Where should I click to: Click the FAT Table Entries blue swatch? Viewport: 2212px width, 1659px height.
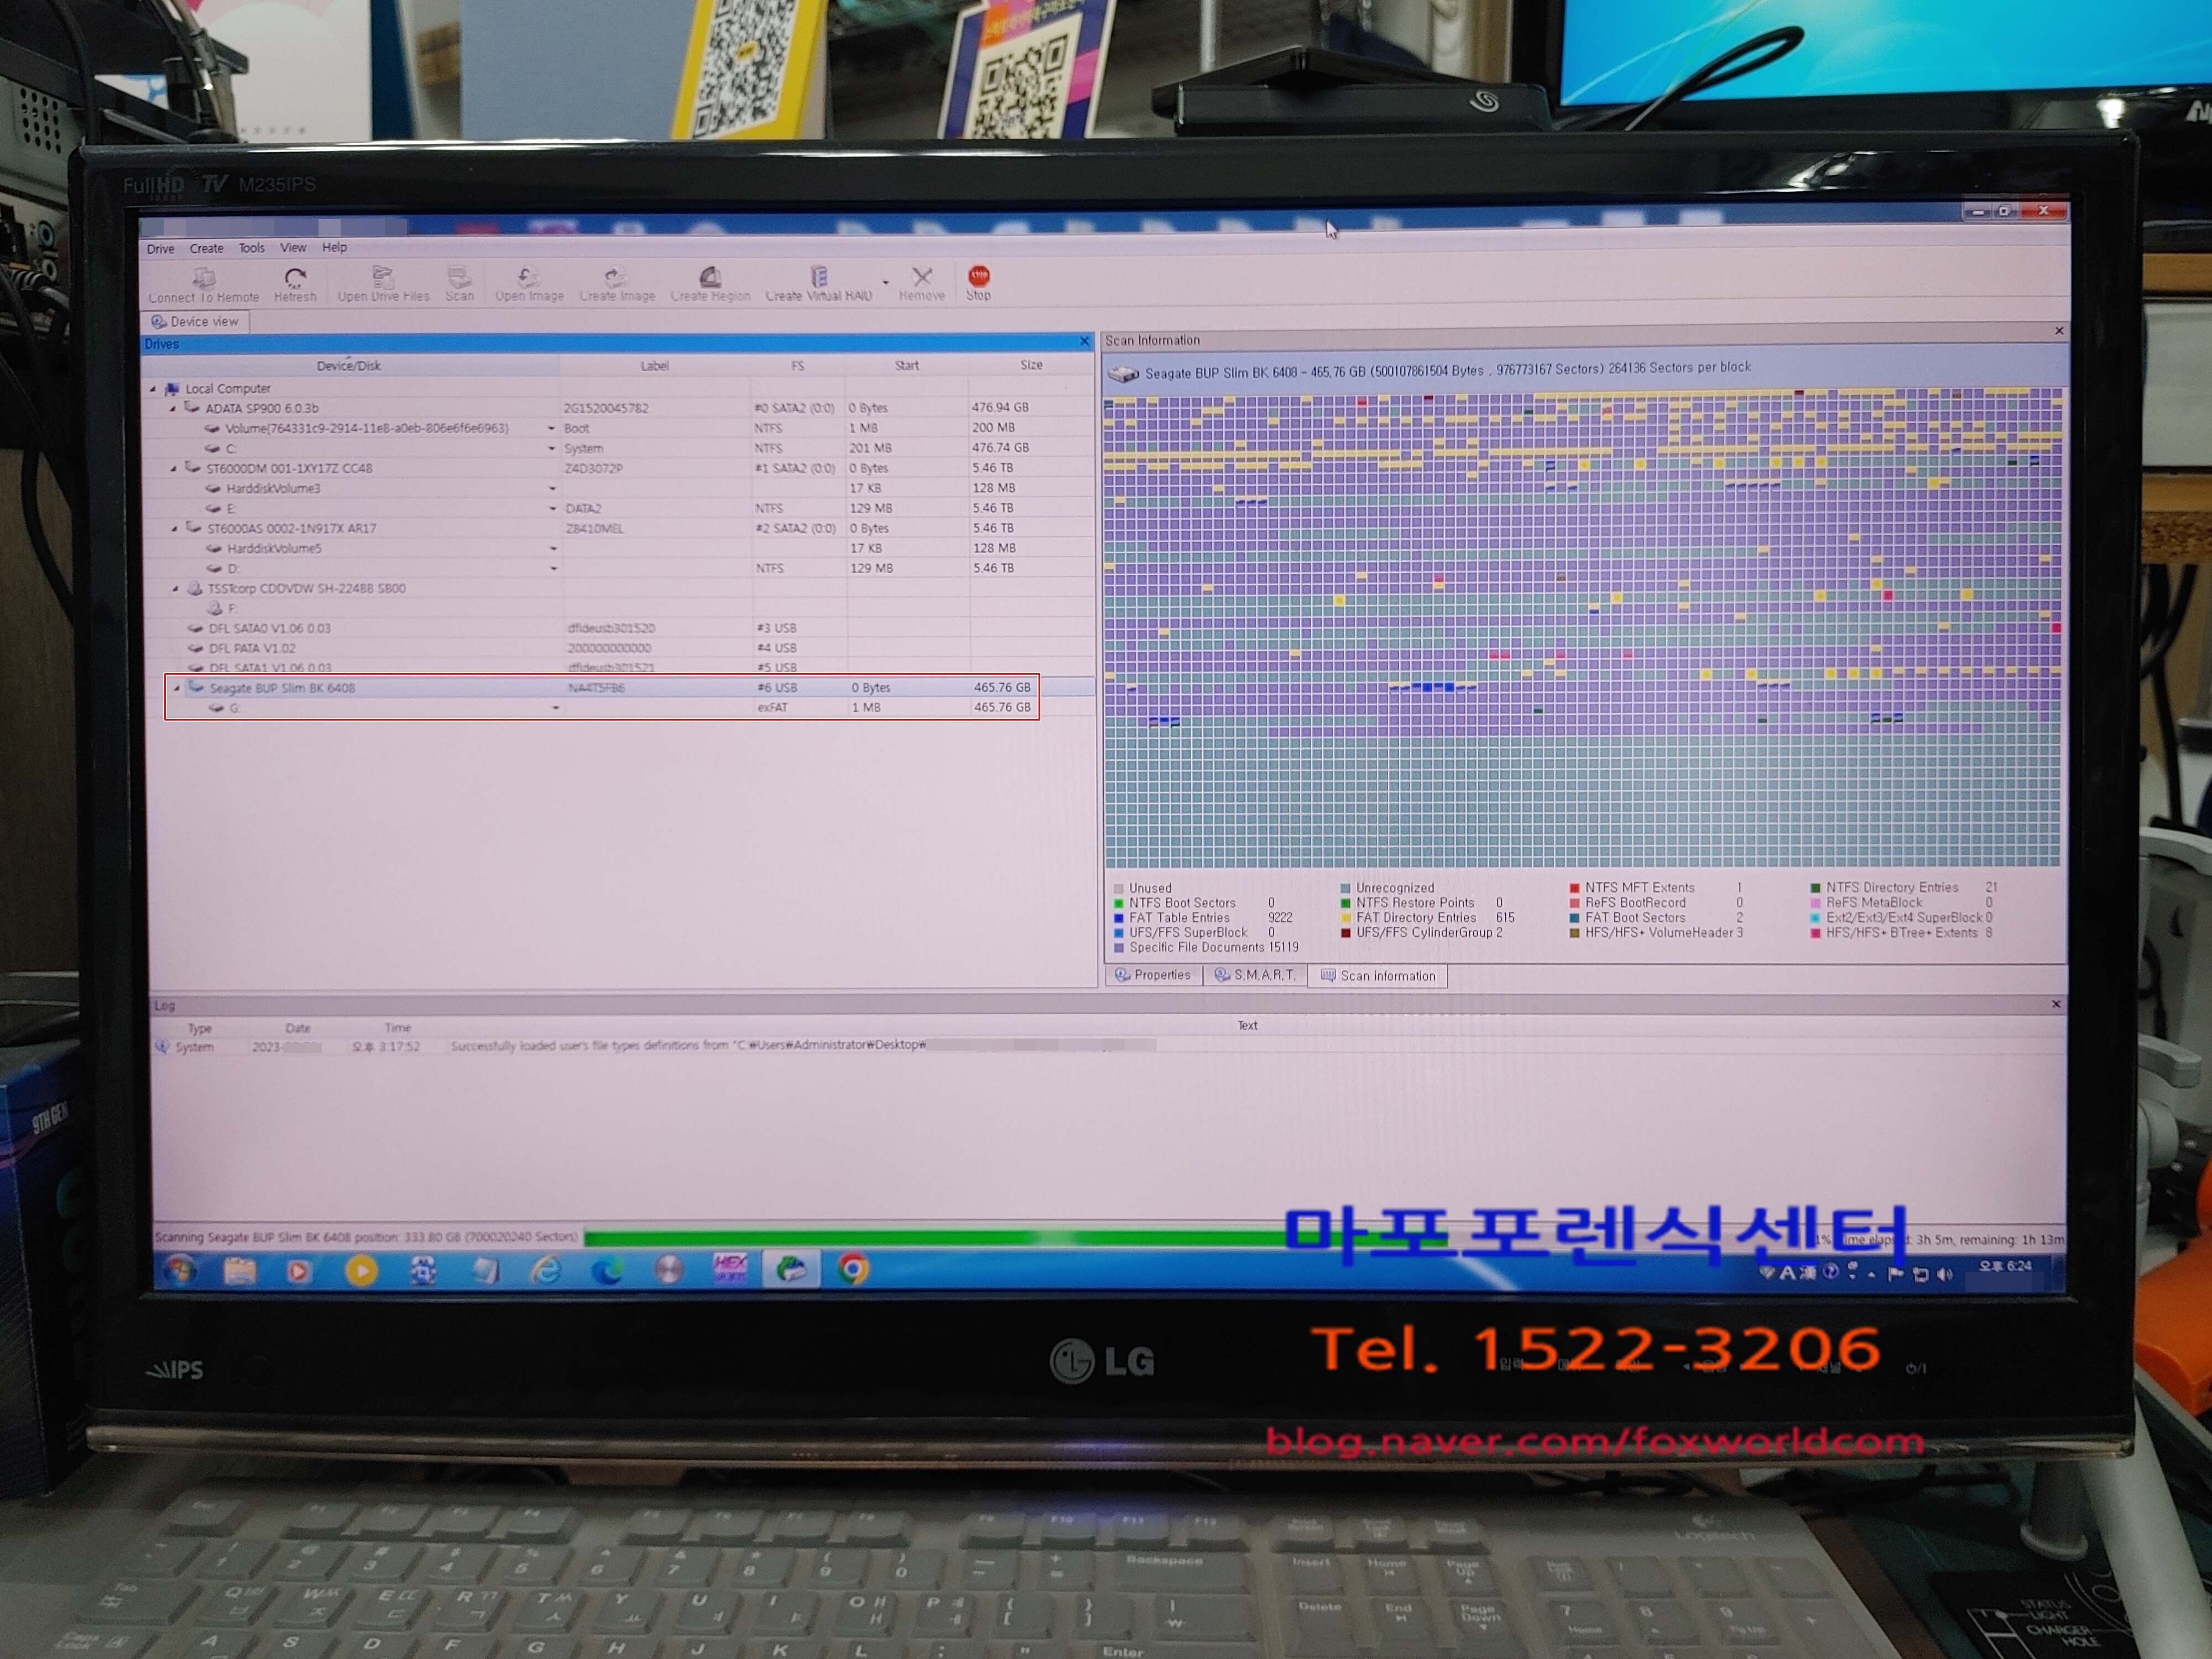[x=1119, y=918]
